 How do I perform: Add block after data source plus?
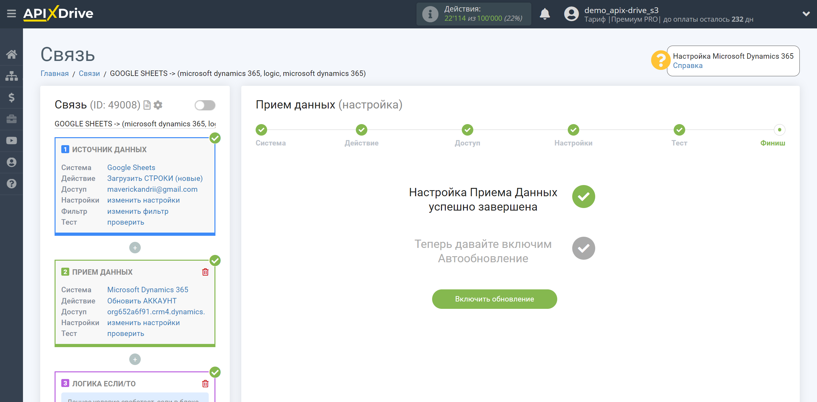click(135, 248)
